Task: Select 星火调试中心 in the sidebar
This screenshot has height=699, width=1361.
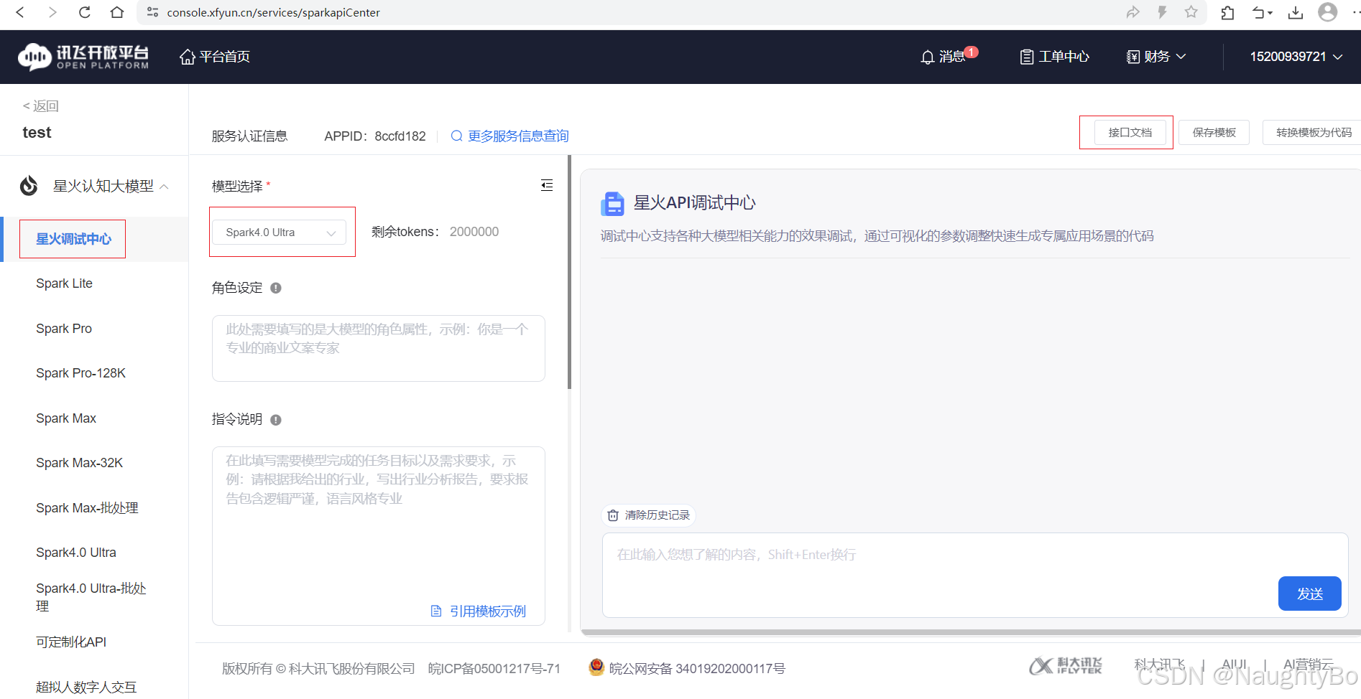Action: tap(73, 239)
